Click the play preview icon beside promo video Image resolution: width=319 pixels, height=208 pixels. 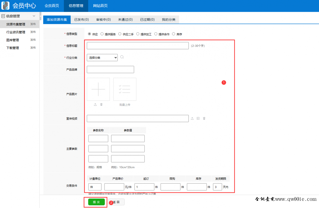coord(198,119)
